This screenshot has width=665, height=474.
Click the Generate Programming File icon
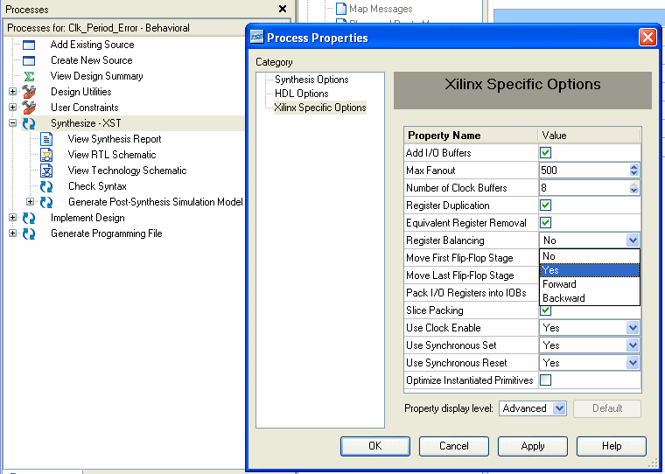pos(29,234)
